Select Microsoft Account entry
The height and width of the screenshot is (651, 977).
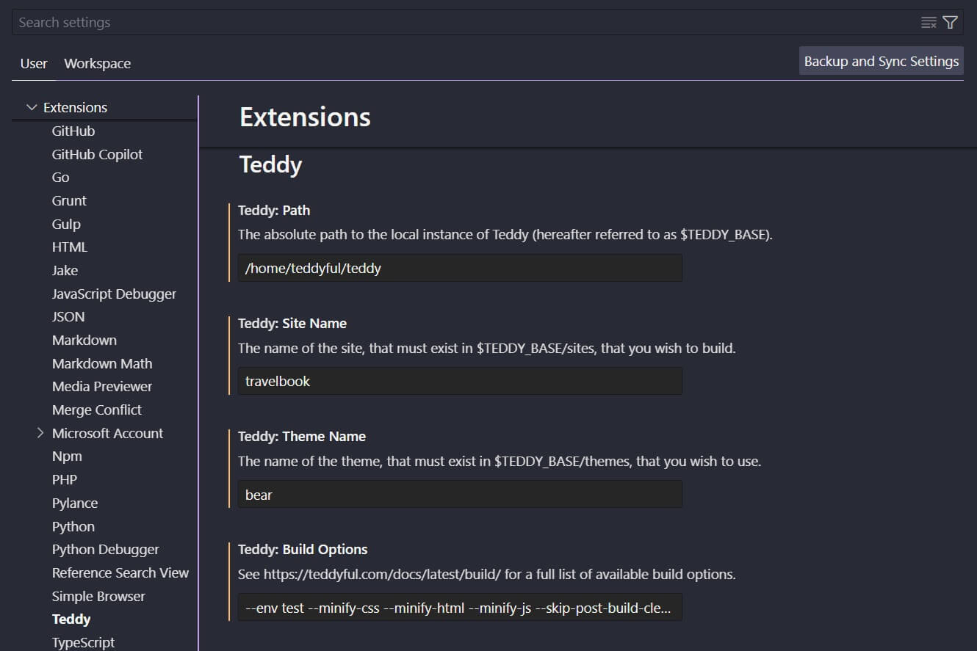click(x=107, y=433)
